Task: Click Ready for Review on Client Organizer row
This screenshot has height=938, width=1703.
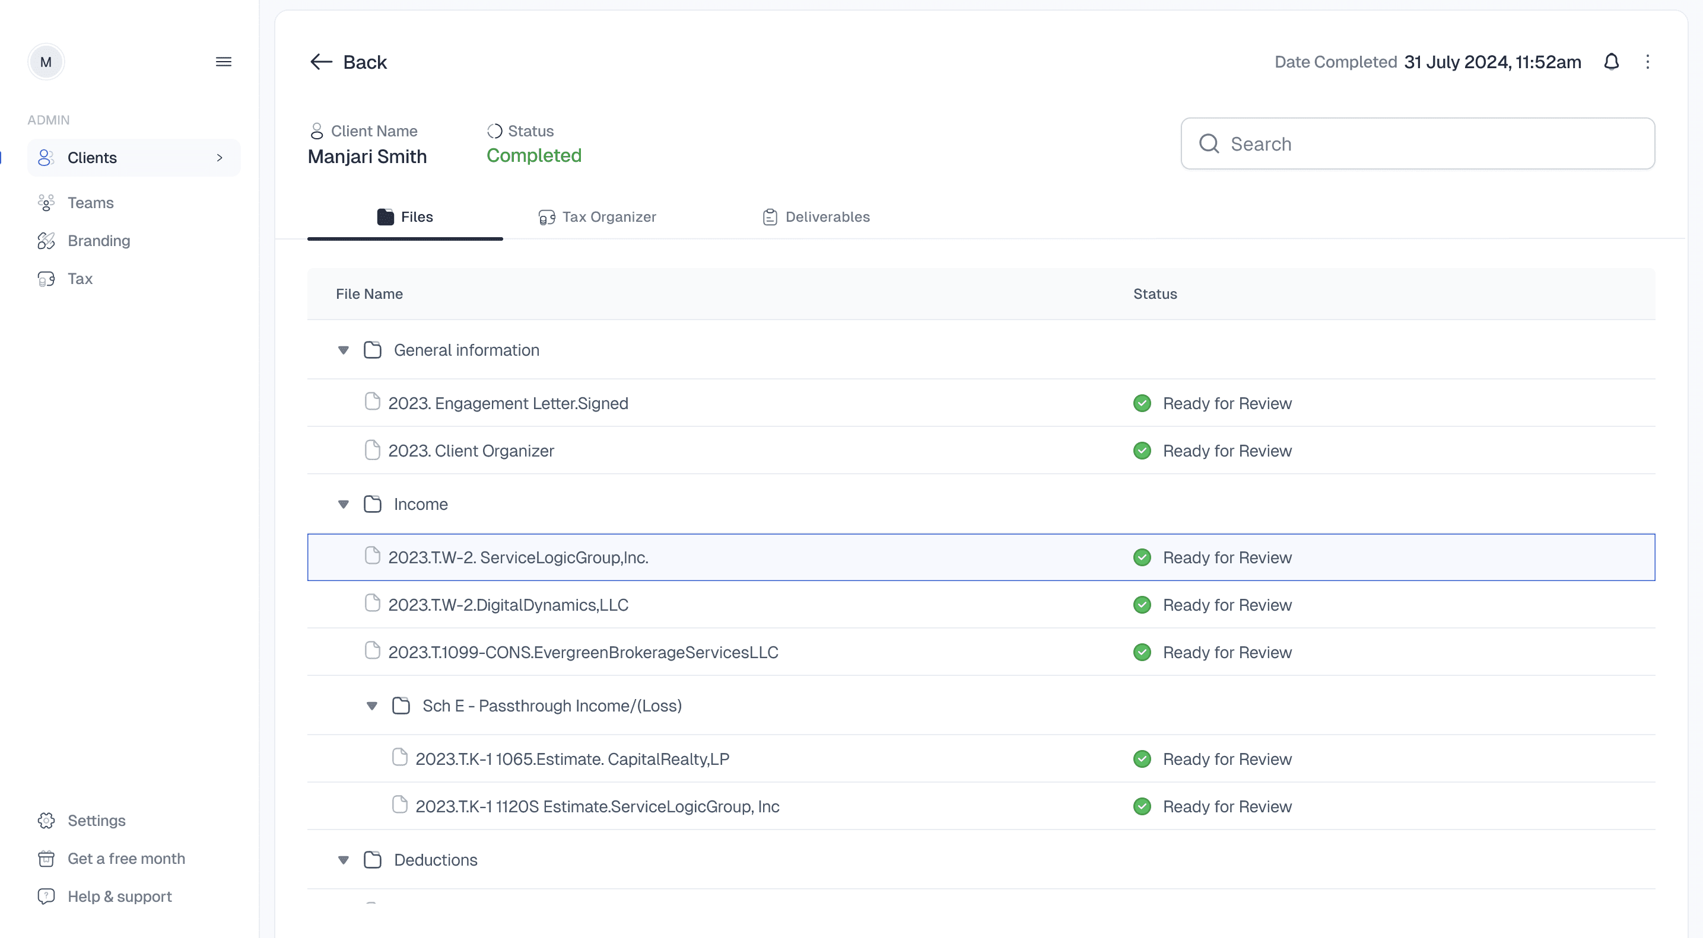Action: pos(1227,451)
